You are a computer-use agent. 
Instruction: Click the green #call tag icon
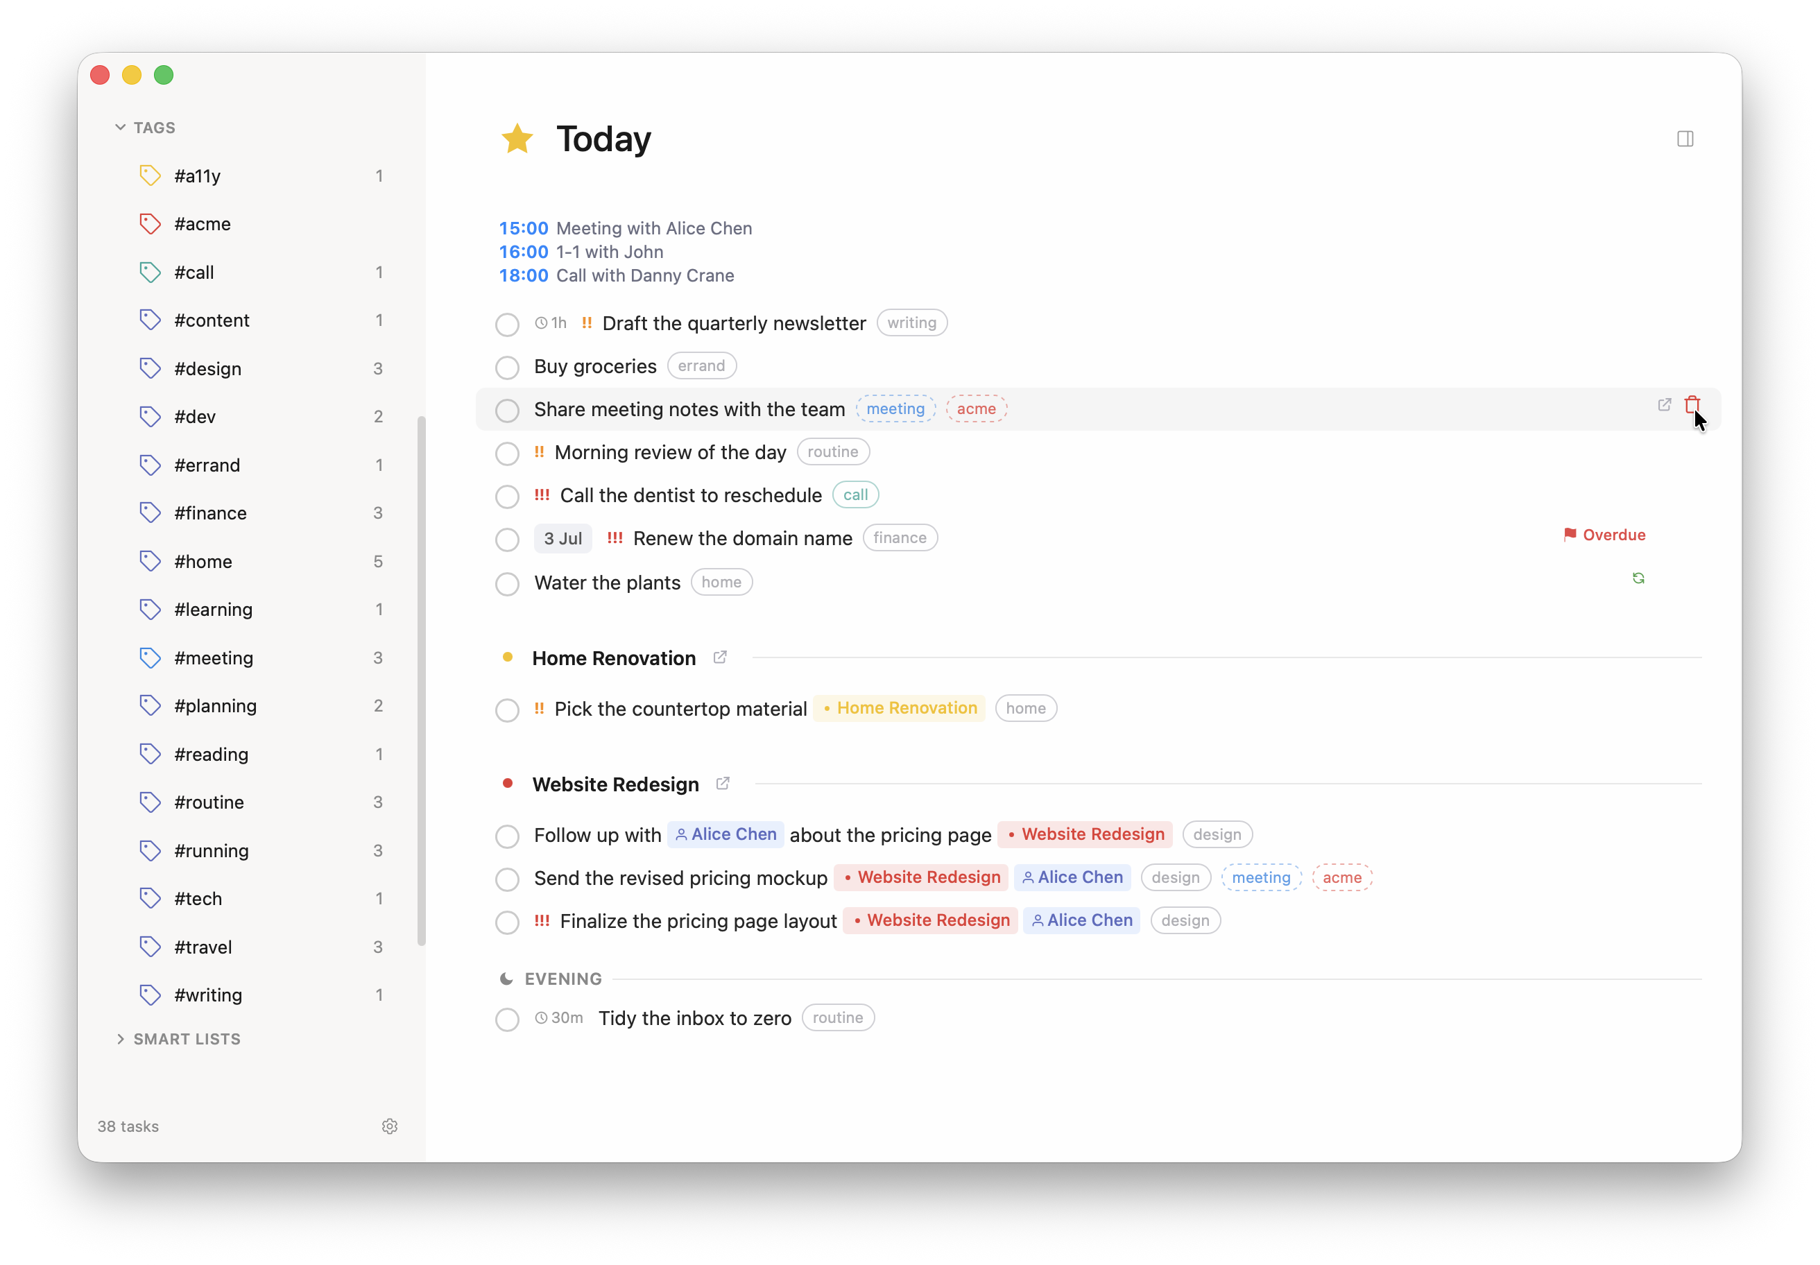tap(150, 272)
